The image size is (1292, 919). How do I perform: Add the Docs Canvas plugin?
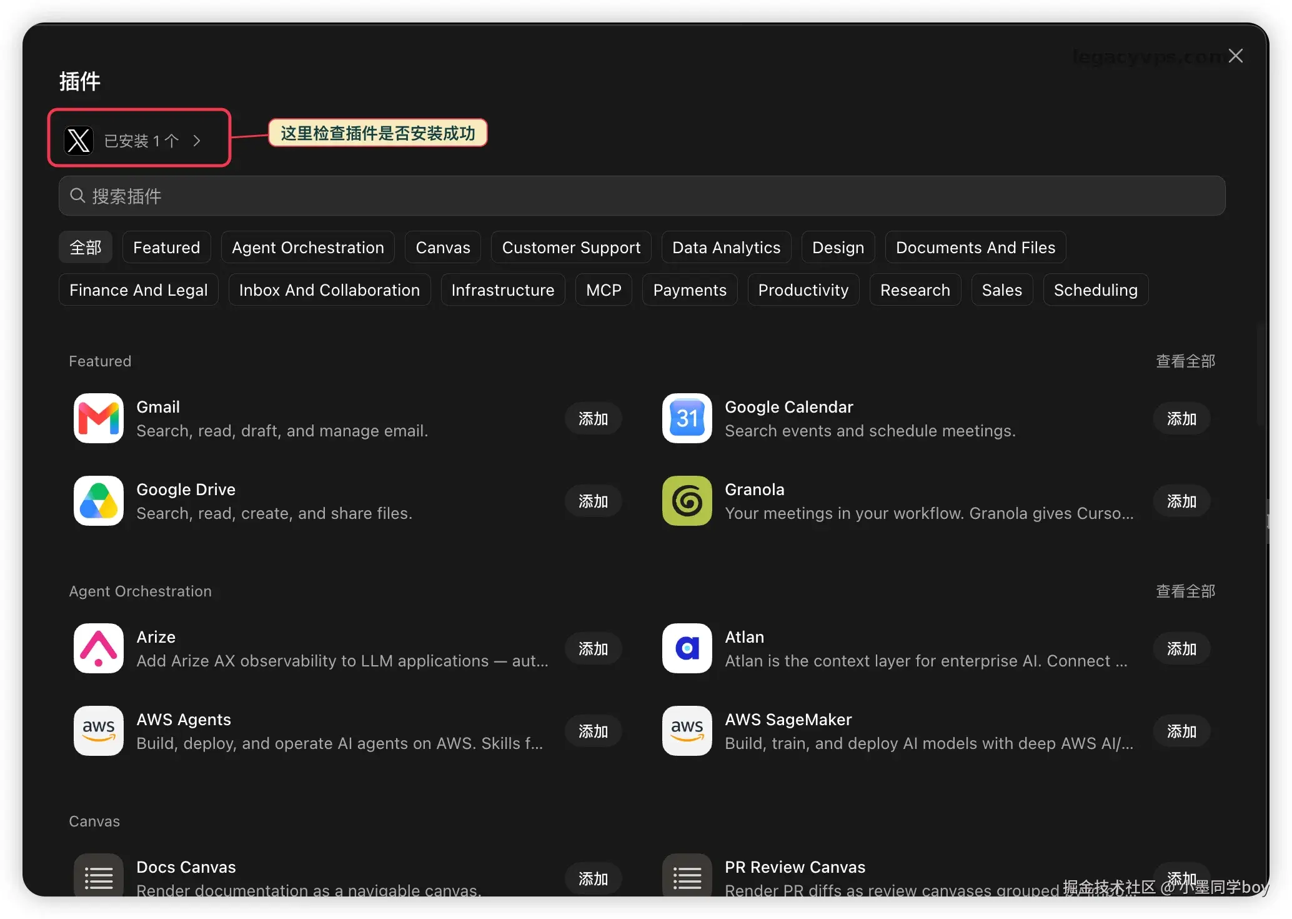pyautogui.click(x=594, y=878)
